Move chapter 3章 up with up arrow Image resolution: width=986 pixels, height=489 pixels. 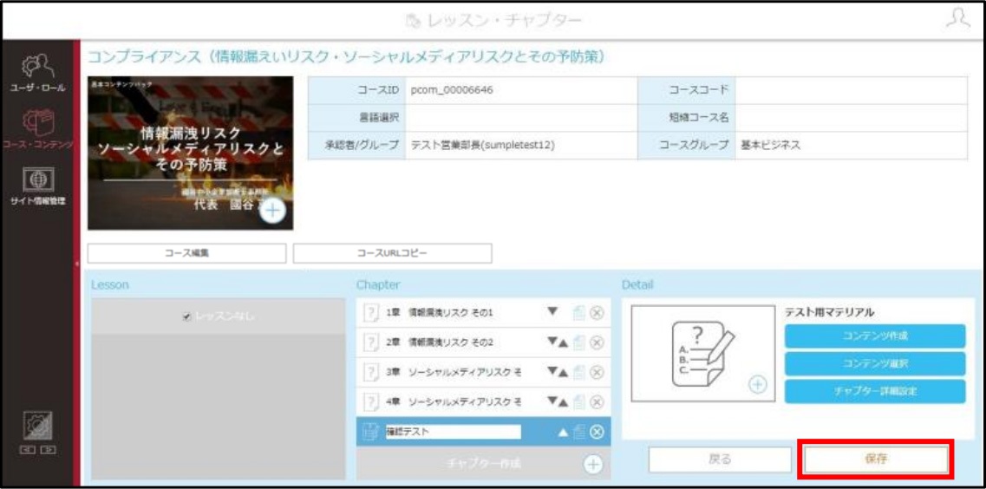coord(563,372)
